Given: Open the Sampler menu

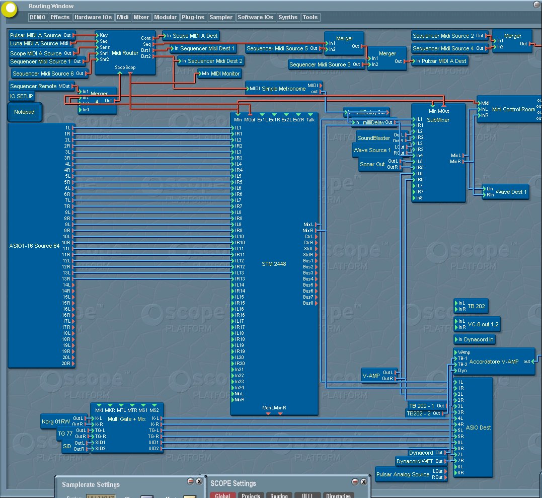Looking at the screenshot, I should coord(221,17).
